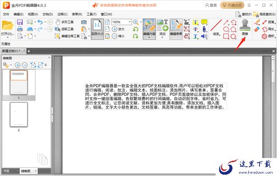Image resolution: width=277 pixels, height=176 pixels.
Task: Select the Distance (距离) measure tool
Action: tap(269, 22)
